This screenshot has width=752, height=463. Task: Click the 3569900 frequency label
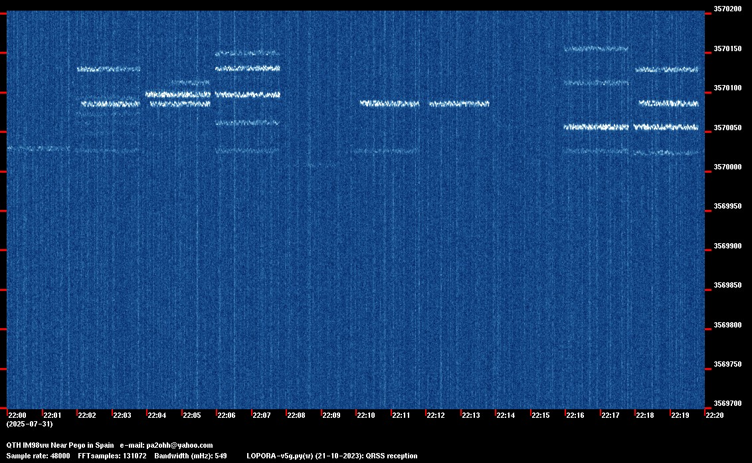727,246
